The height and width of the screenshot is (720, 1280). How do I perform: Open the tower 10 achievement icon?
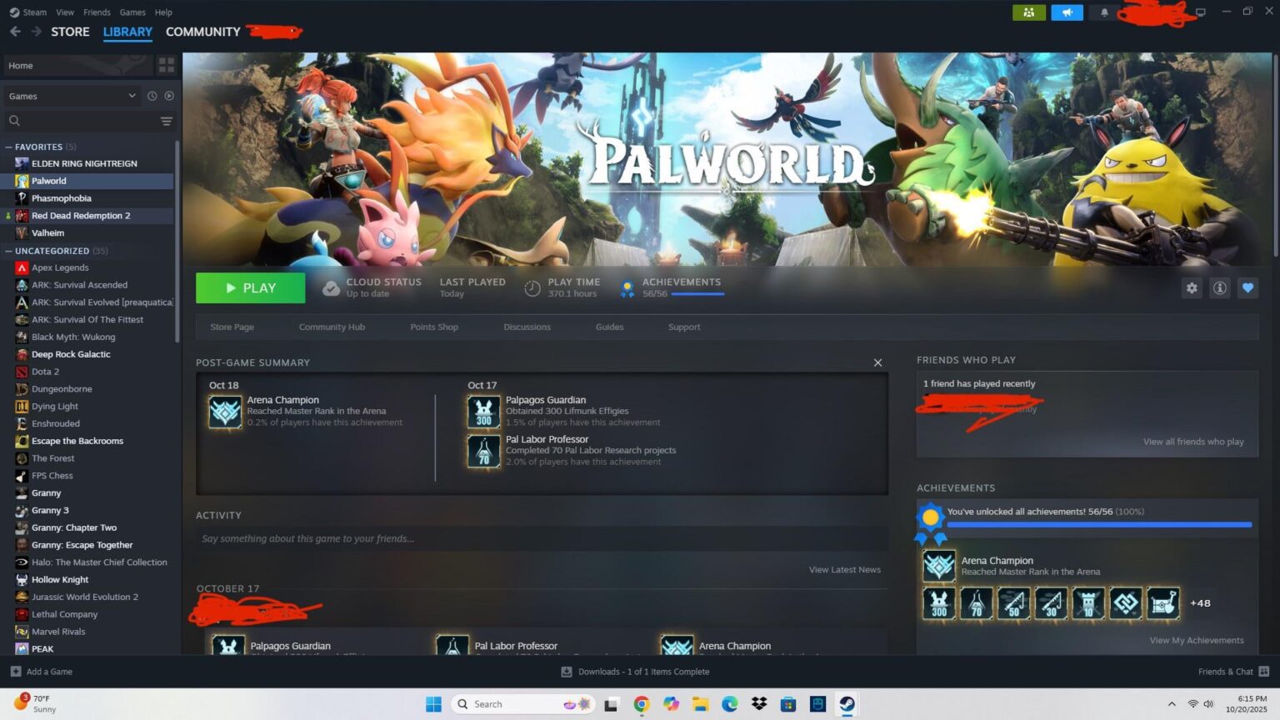coord(1088,603)
